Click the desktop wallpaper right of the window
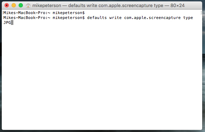 tap(204, 65)
